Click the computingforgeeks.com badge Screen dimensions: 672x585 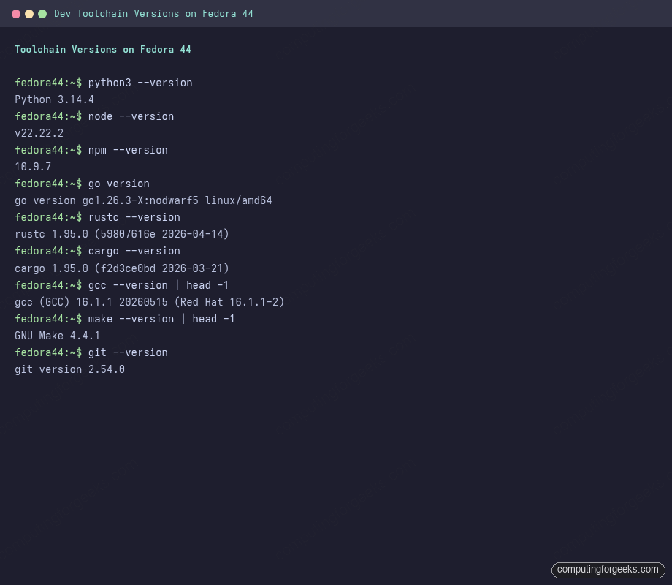point(608,570)
